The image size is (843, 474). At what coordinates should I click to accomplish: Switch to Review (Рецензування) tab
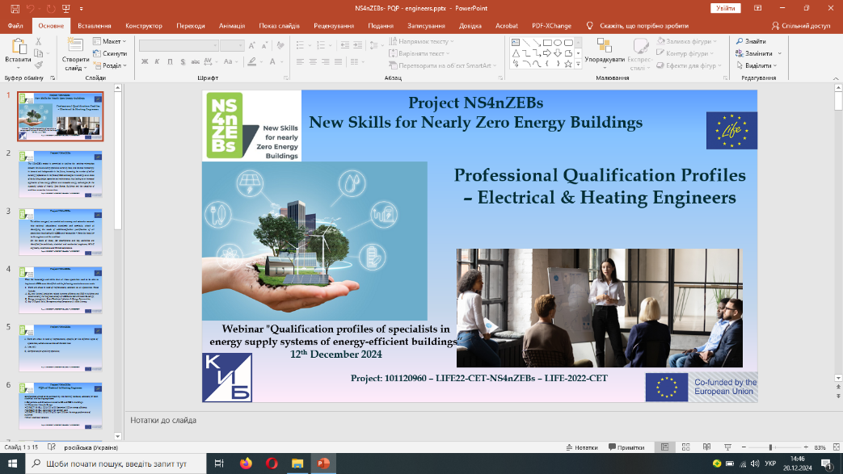pyautogui.click(x=334, y=26)
